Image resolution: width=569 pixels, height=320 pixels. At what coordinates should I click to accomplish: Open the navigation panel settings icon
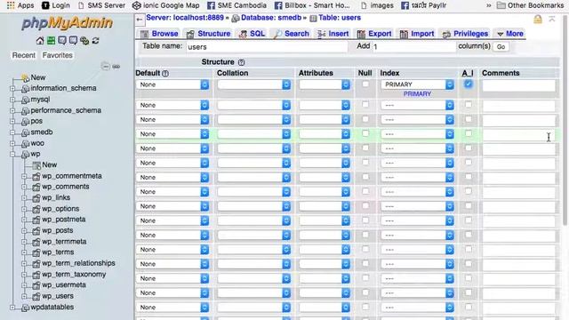(84, 41)
